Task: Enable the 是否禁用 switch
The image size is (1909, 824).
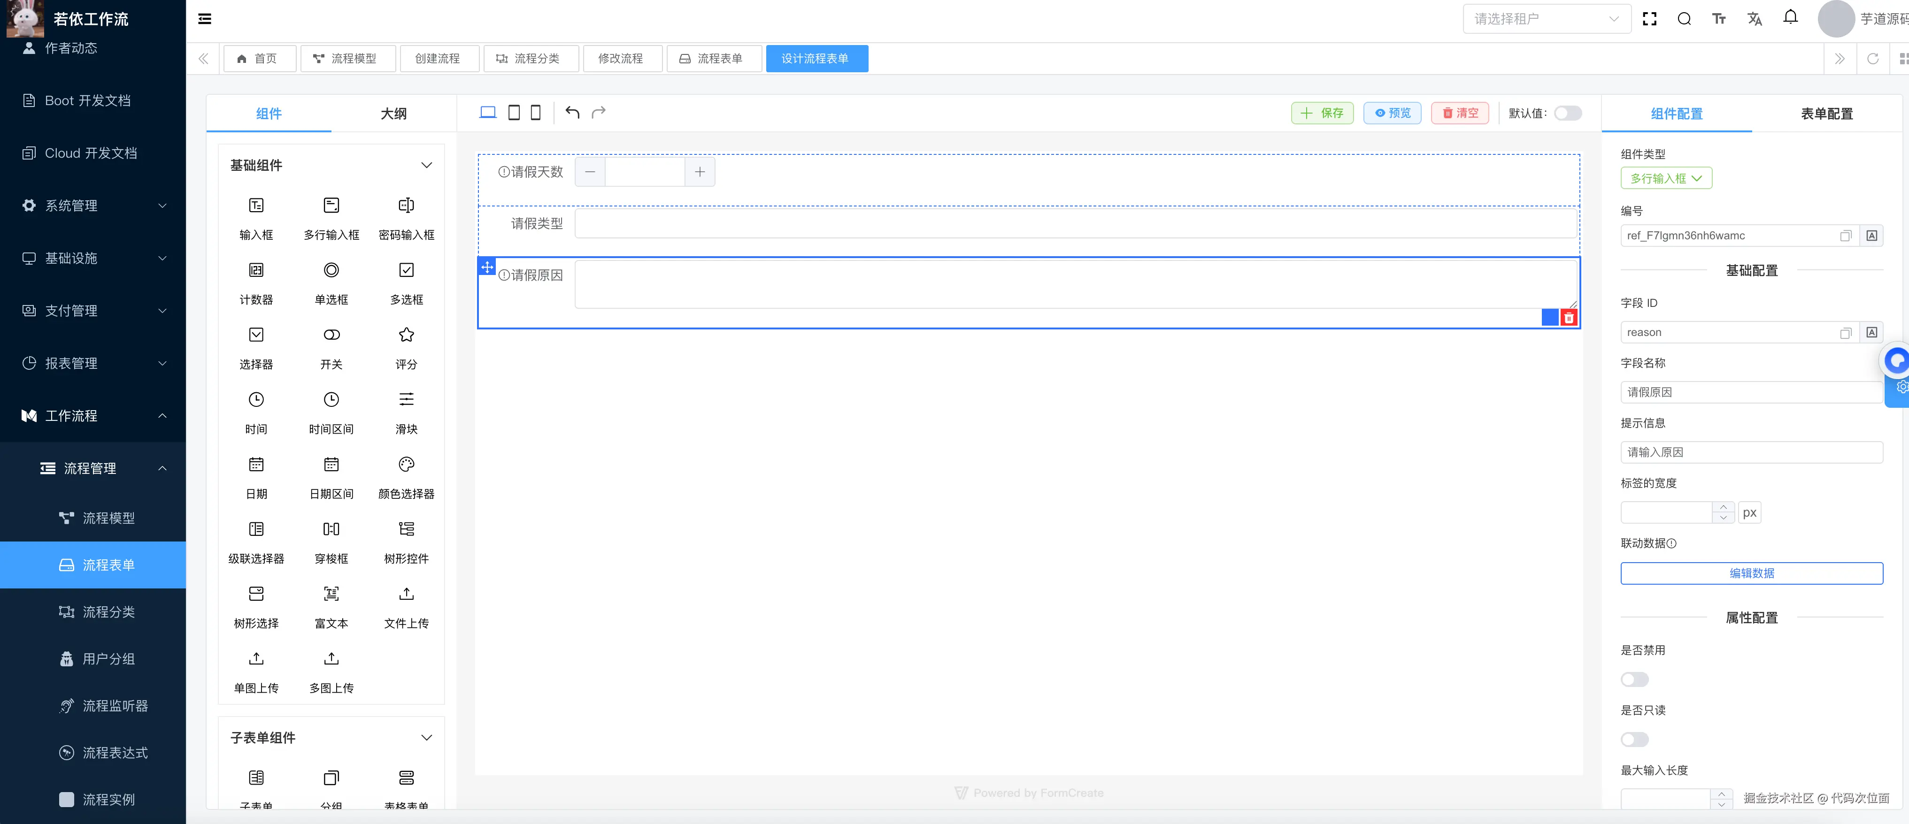Action: pos(1634,679)
